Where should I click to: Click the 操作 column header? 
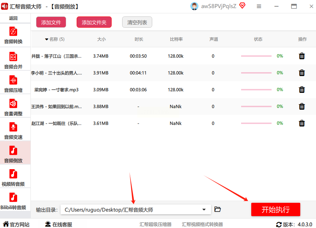pos(302,39)
